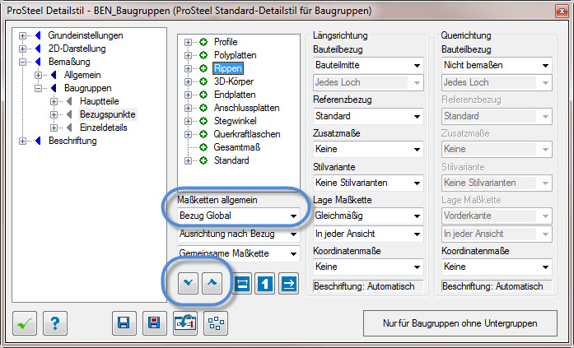The height and width of the screenshot is (348, 574).
Task: Select Beschriftung in the left tree
Action: coord(72,141)
